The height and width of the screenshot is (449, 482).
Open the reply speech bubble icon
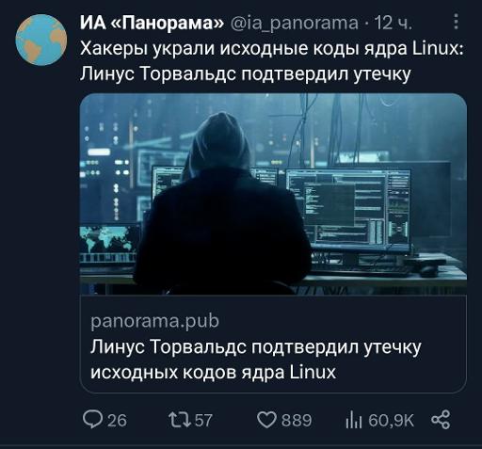tap(92, 420)
